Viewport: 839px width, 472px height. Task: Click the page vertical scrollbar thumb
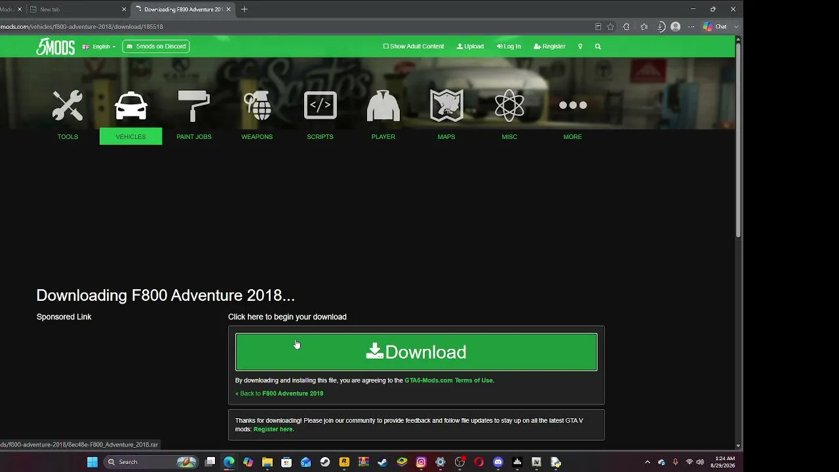(x=738, y=141)
